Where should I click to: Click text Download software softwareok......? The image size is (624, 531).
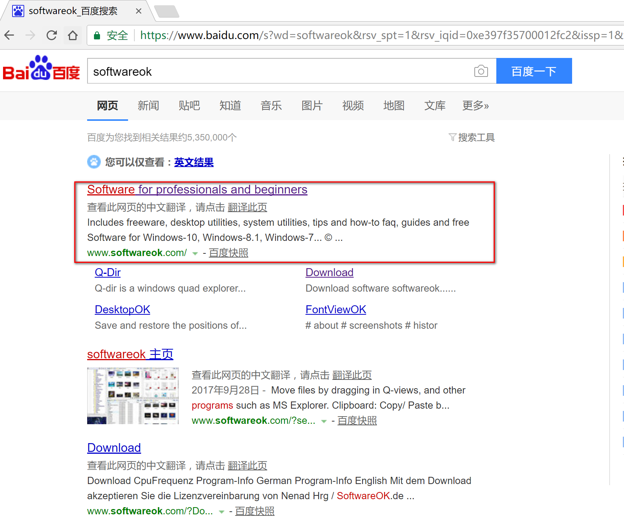point(381,288)
